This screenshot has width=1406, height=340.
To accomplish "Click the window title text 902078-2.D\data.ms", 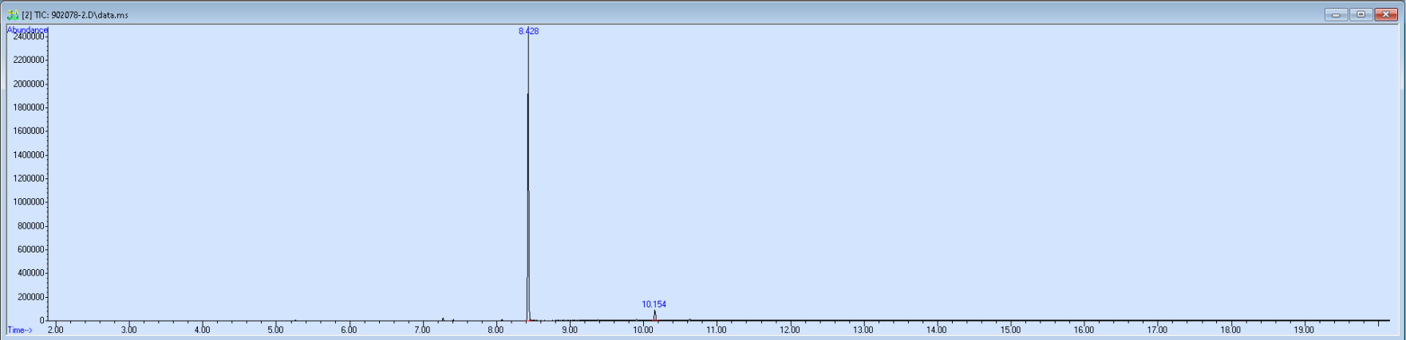I will pyautogui.click(x=89, y=15).
